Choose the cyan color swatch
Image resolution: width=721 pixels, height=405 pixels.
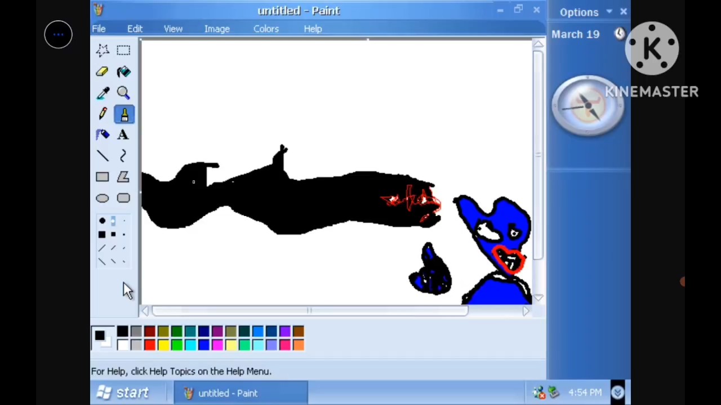(190, 344)
